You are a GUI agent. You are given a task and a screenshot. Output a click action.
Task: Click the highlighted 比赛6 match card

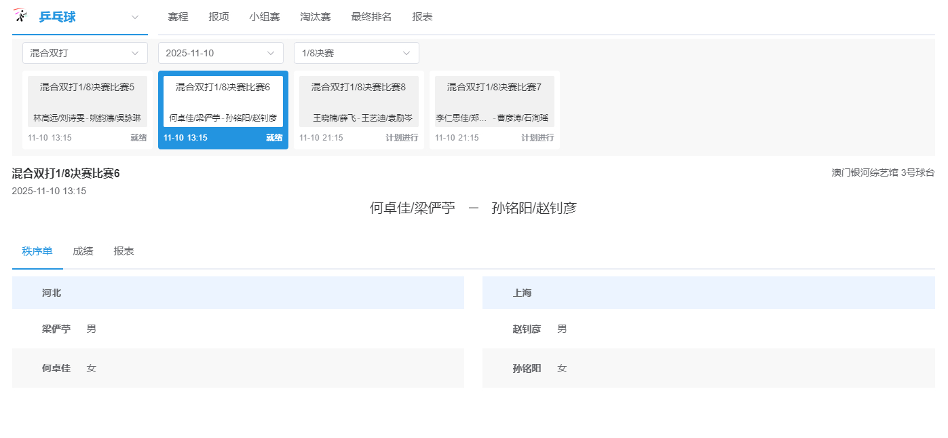click(223, 109)
